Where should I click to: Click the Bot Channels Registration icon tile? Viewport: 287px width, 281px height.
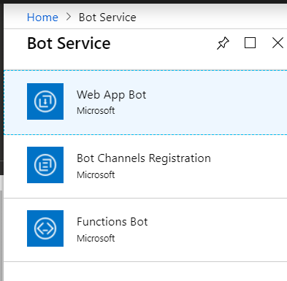[x=45, y=165]
